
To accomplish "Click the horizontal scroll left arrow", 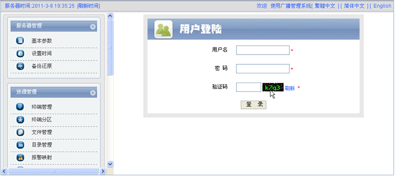I will 4,171.
